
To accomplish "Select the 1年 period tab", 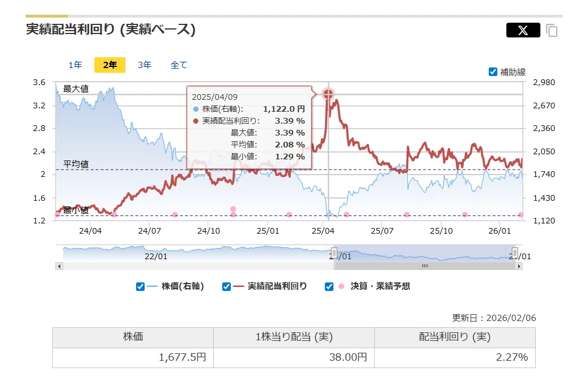I will pos(75,65).
